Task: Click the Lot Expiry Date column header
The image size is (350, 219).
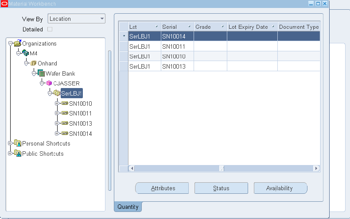Action: [x=252, y=27]
